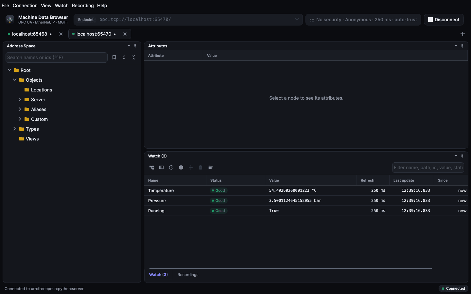Switch to the Recordings tab
471x294 pixels.
click(188, 275)
